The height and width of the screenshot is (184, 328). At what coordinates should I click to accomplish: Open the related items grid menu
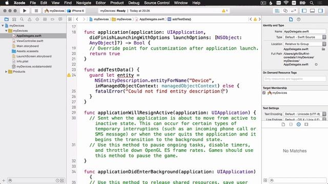click(x=70, y=19)
